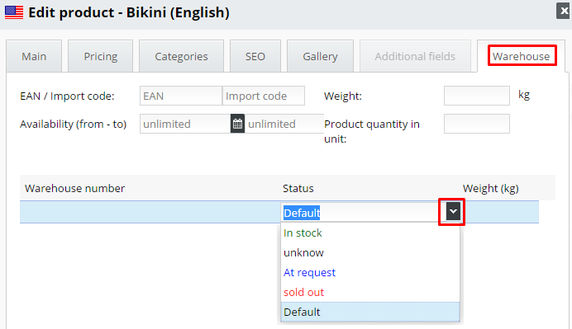Go to the Categories tab

pyautogui.click(x=181, y=56)
